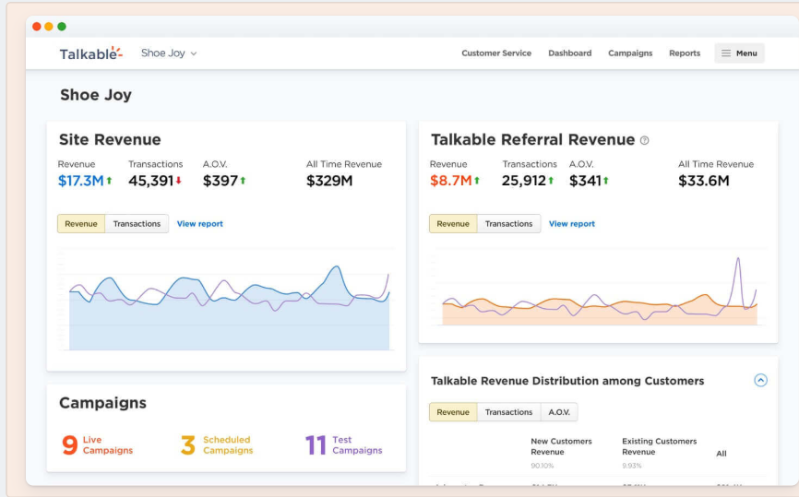Open Reports in top navigation
The image size is (799, 497).
[685, 53]
